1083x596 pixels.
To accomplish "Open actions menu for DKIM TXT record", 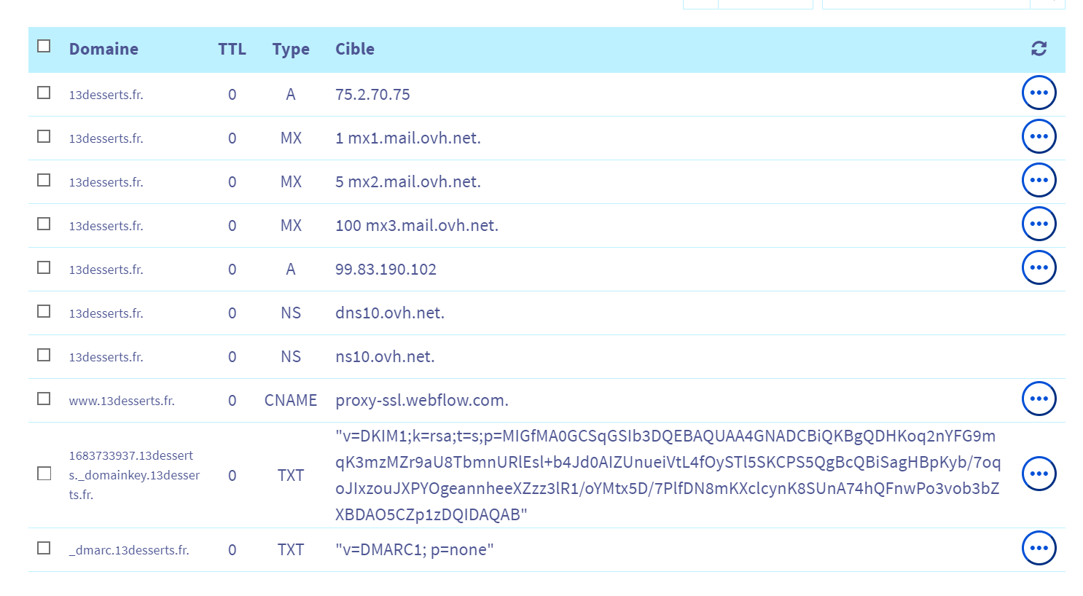I will point(1039,474).
